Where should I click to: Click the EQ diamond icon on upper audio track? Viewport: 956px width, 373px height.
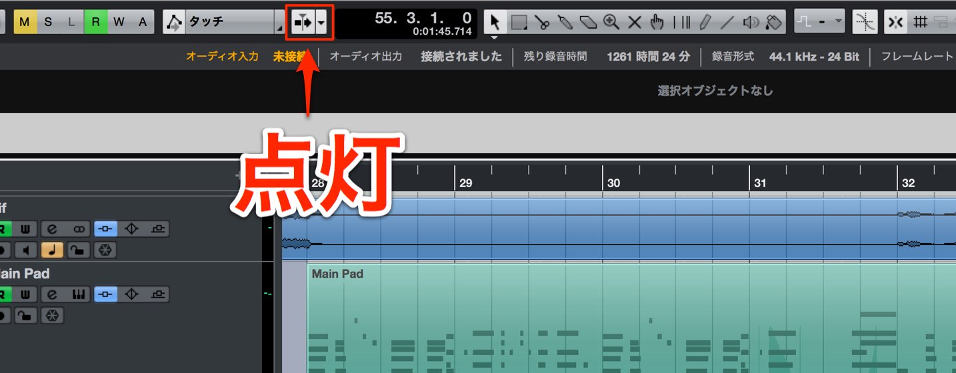[x=131, y=229]
